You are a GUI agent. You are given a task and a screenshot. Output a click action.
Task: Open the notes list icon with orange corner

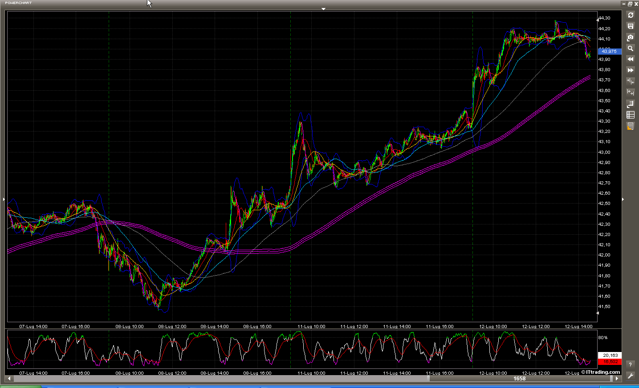631,126
